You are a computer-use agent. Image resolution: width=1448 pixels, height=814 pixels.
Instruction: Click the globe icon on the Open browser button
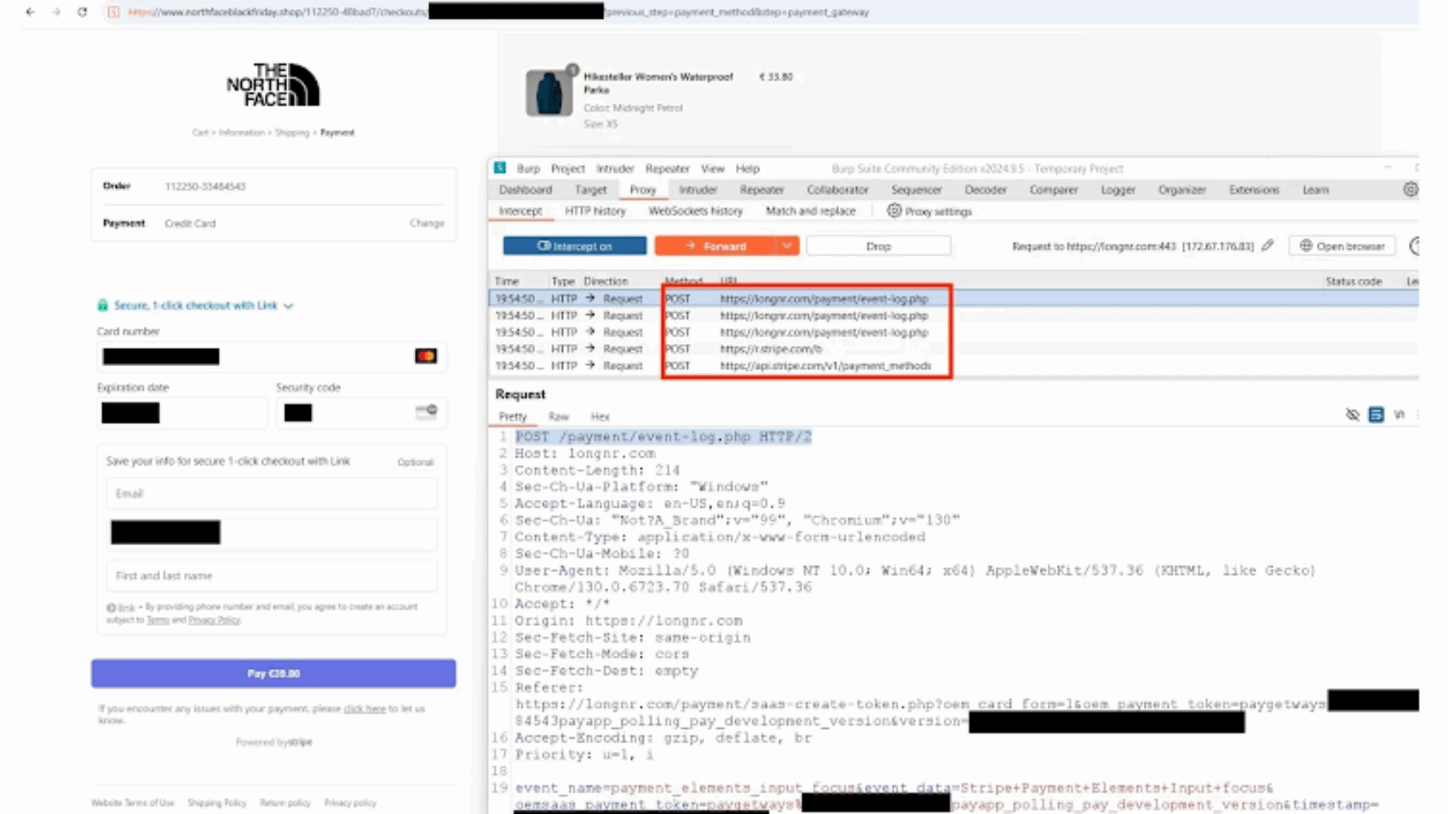click(x=1306, y=246)
